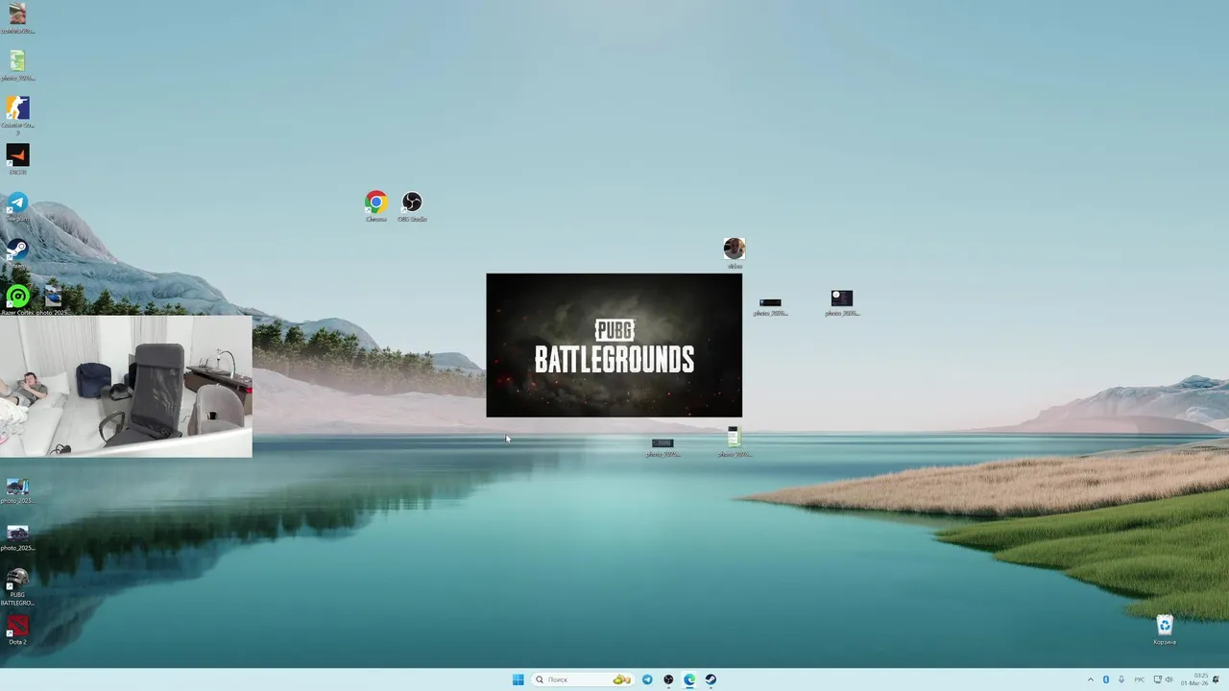Open the clock and date flyout
This screenshot has width=1229, height=691.
(x=1194, y=679)
